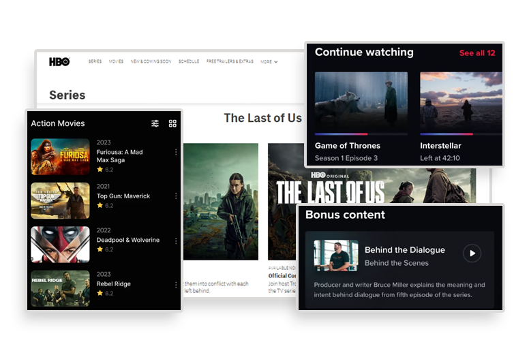
Task: Open Free Trailers & Extras
Action: point(230,61)
